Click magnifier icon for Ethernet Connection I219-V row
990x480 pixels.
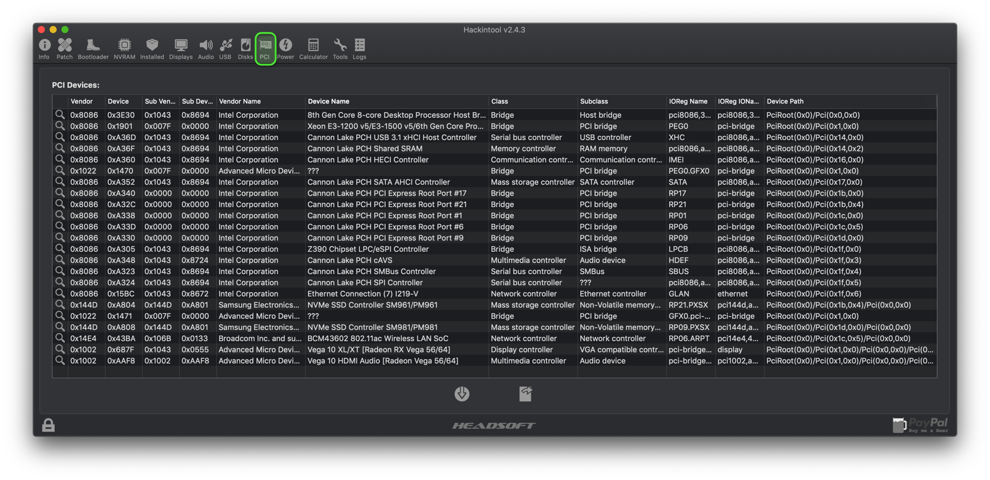point(60,294)
